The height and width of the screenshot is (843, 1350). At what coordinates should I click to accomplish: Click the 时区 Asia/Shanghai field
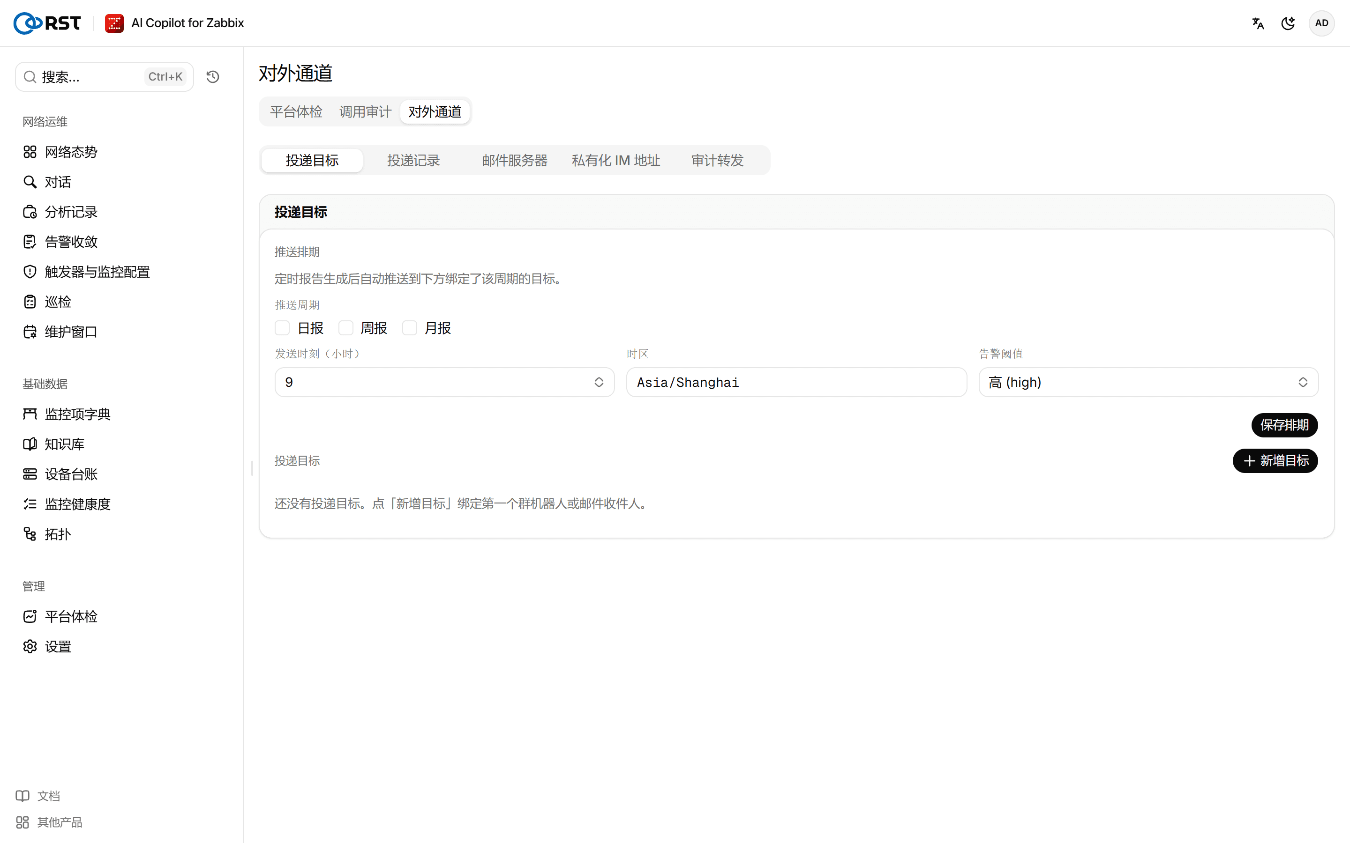tap(796, 382)
